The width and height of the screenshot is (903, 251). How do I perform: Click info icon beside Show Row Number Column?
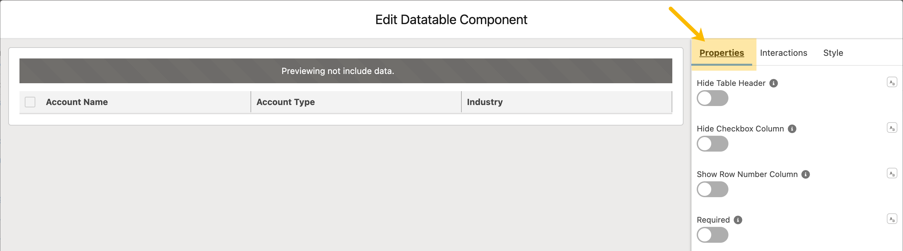pyautogui.click(x=806, y=174)
